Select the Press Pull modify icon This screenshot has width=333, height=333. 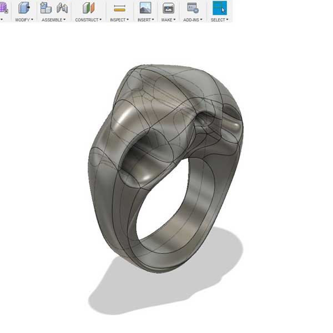click(24, 8)
